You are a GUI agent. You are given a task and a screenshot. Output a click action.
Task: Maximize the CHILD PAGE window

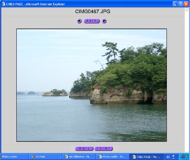pyautogui.click(x=181, y=4)
